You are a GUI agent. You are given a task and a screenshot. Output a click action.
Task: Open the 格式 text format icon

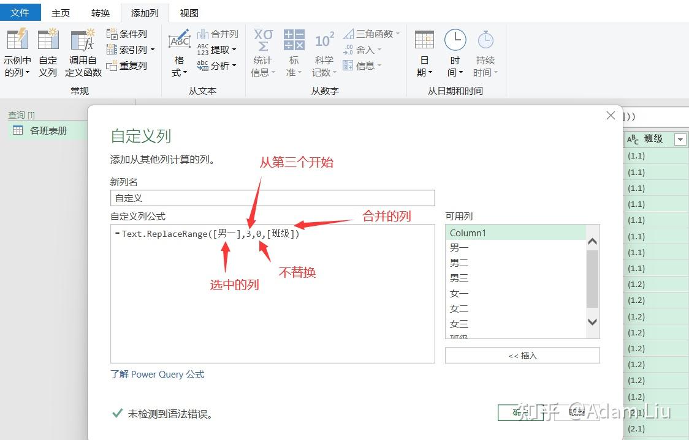point(179,40)
